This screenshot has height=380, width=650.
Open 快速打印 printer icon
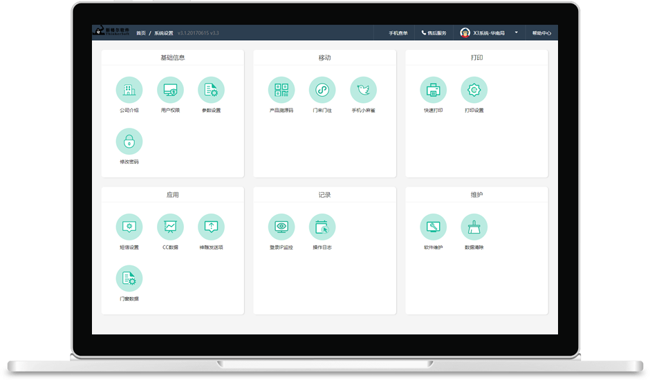click(x=433, y=90)
